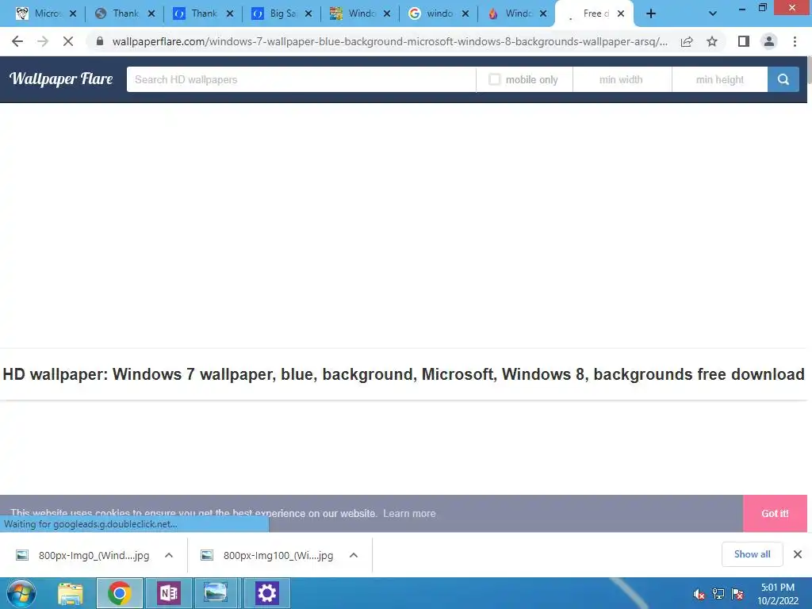812x609 pixels.
Task: Close the Micros tab
Action: 73,14
